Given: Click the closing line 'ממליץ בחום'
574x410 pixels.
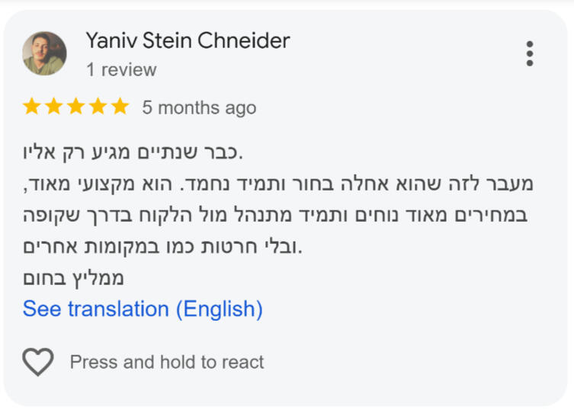Looking at the screenshot, I should 73,278.
